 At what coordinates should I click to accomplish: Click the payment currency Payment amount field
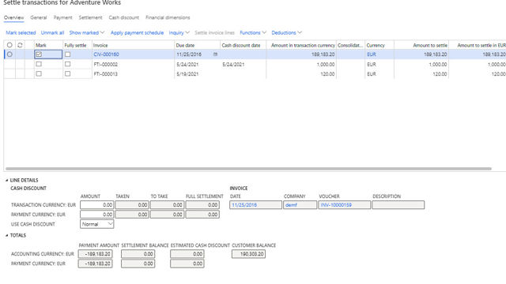pyautogui.click(x=95, y=263)
